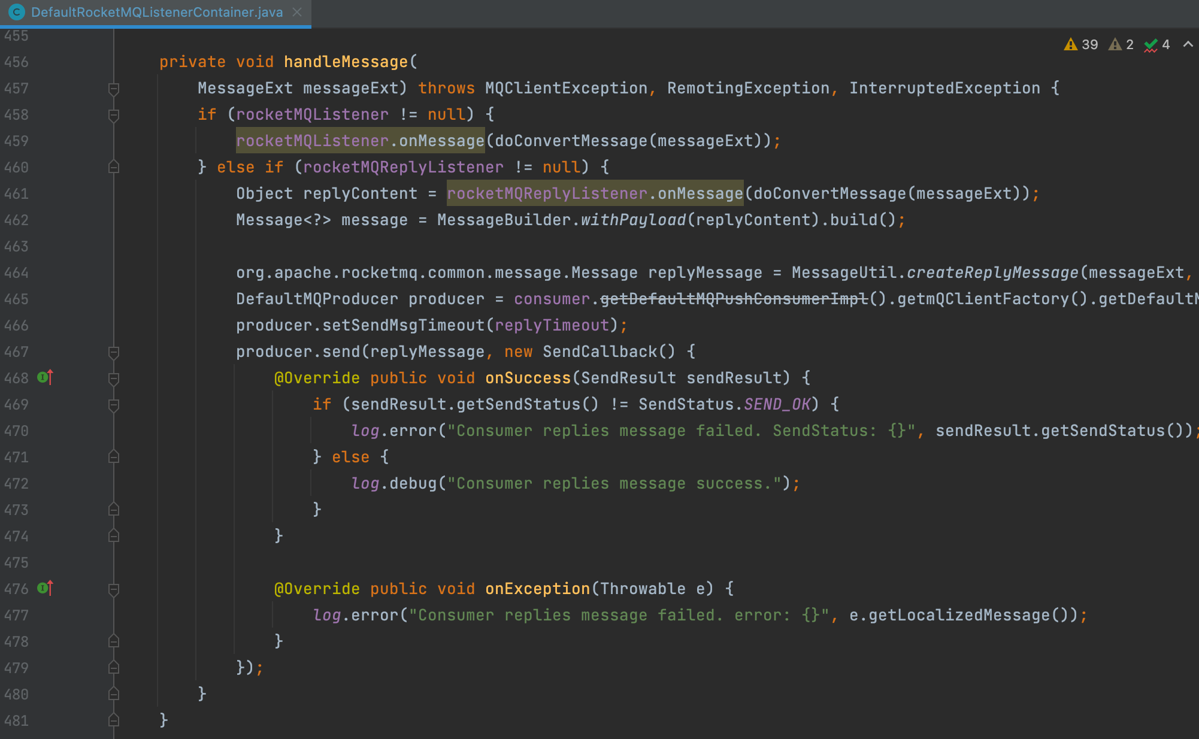Click the withPayload method call
The image size is (1199, 739).
[x=633, y=220]
